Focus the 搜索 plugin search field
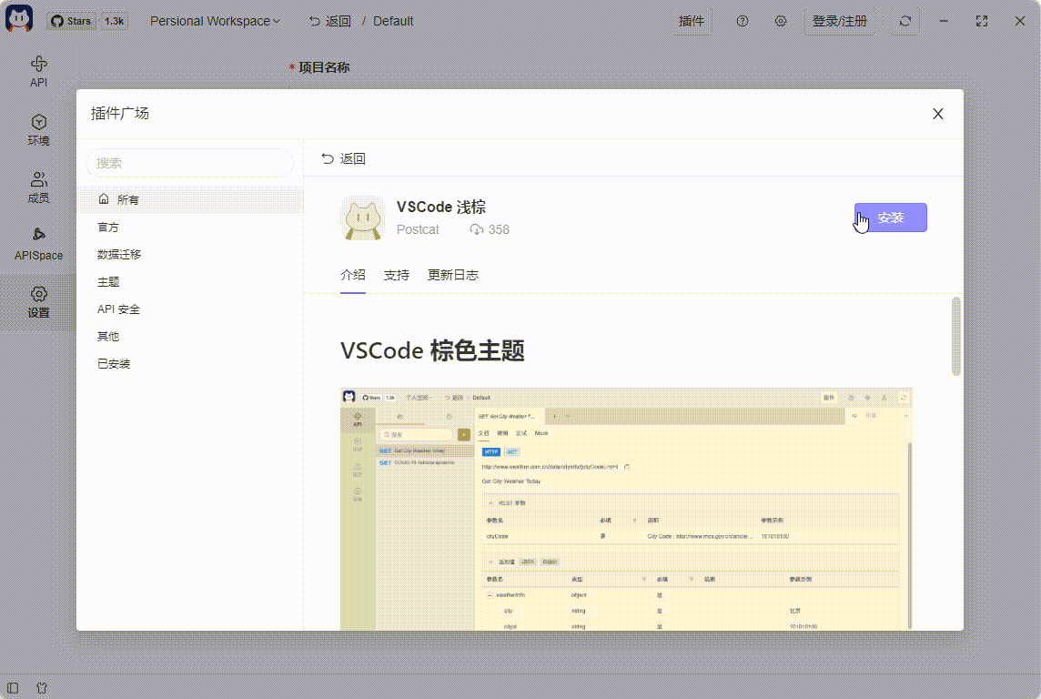 pyautogui.click(x=190, y=163)
